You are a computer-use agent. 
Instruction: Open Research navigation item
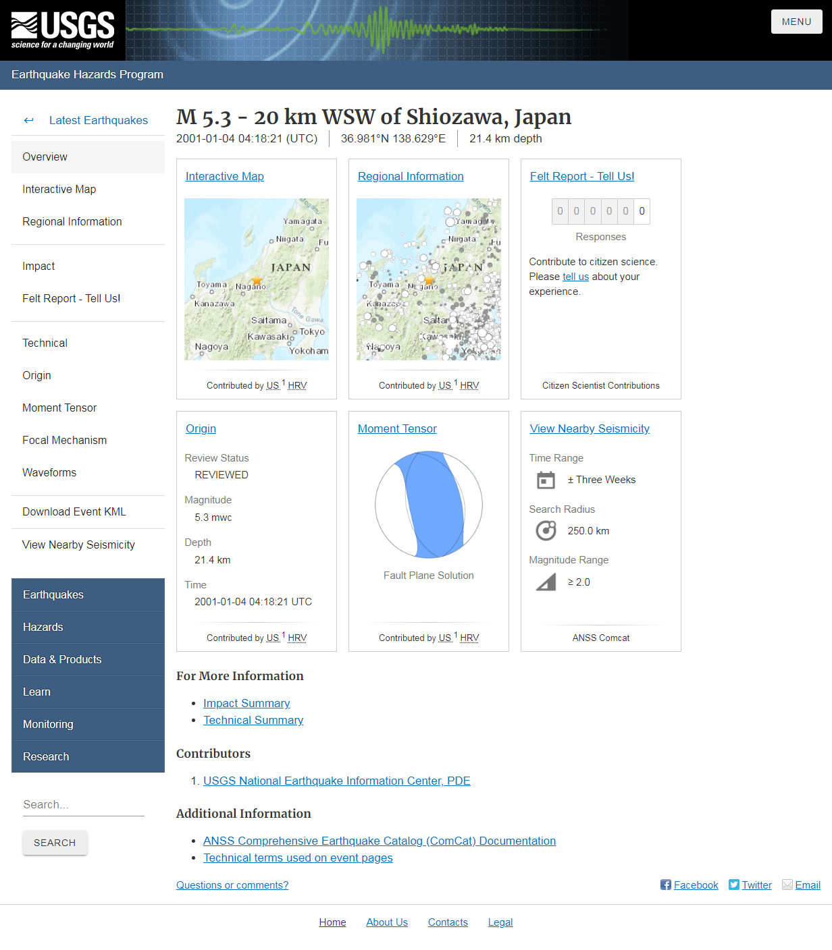[88, 756]
